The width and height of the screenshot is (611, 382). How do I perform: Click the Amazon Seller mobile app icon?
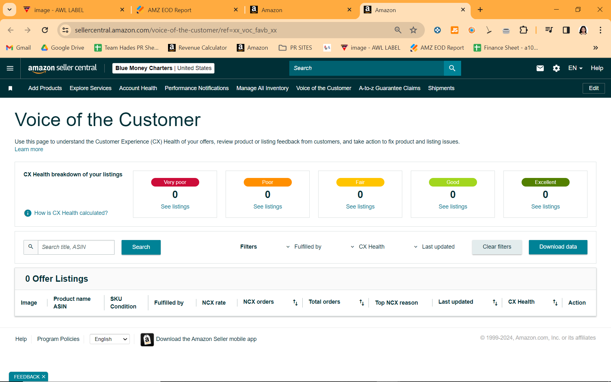click(147, 339)
